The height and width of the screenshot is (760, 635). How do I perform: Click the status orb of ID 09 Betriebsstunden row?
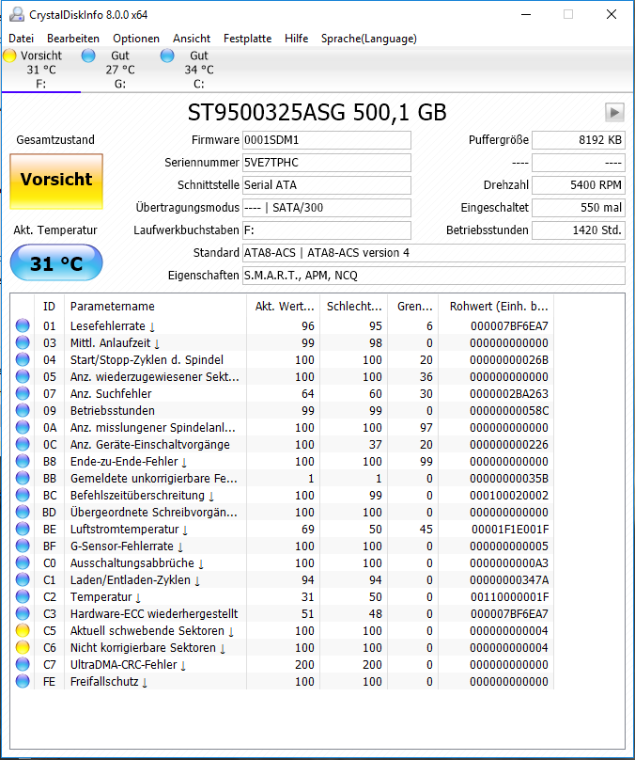click(23, 410)
